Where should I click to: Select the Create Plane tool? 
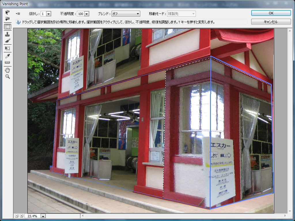[7, 19]
